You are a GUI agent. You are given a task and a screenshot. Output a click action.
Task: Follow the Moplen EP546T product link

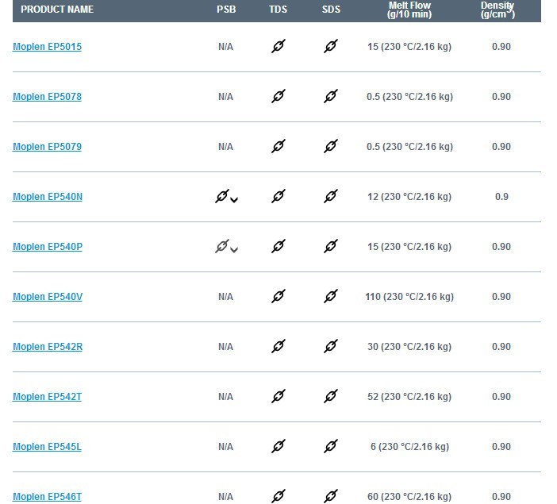coord(48,497)
